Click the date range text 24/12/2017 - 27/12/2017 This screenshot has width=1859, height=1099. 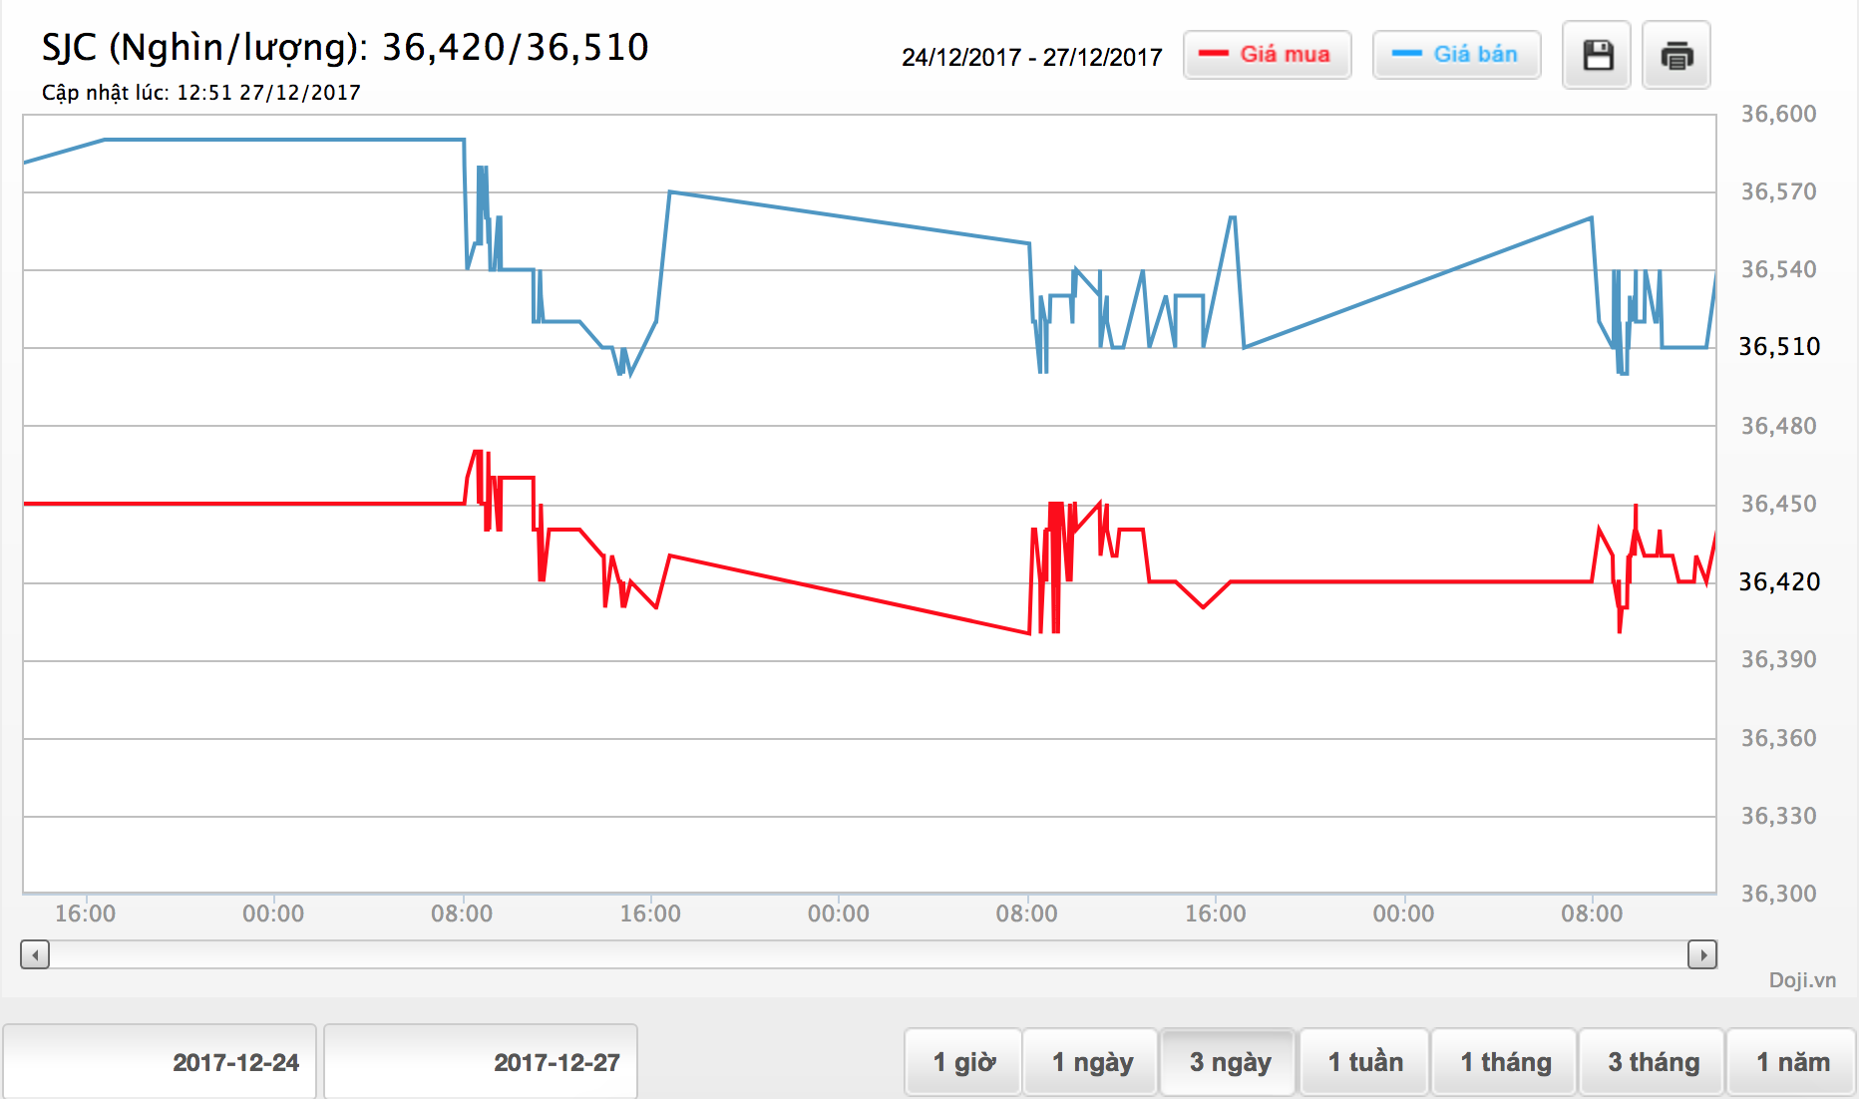pyautogui.click(x=1032, y=57)
